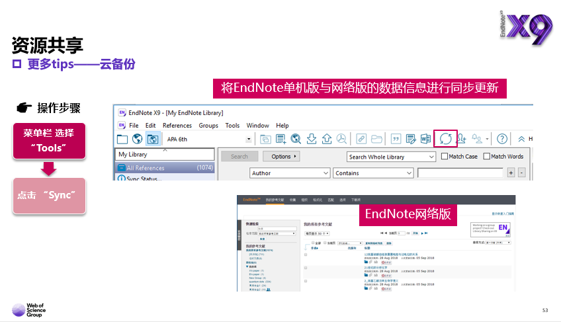Jump to last page in EndNote web list
Image resolution: width=561 pixels, height=322 pixels.
click(426, 233)
